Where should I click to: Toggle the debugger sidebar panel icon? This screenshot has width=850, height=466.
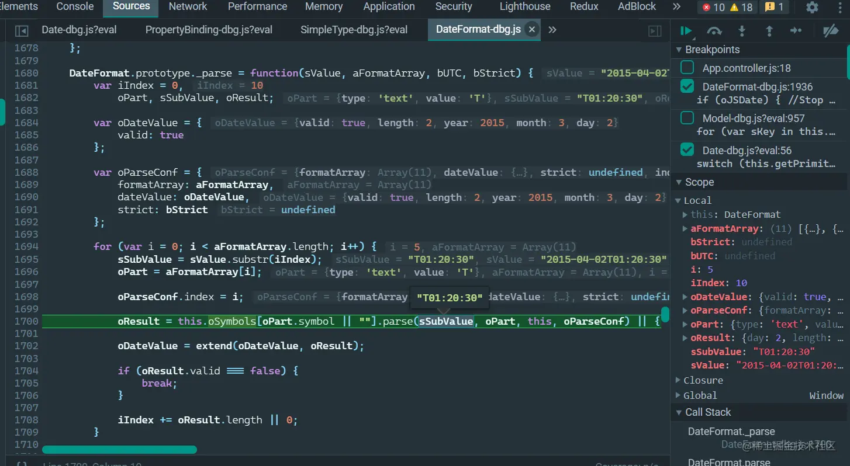[655, 30]
